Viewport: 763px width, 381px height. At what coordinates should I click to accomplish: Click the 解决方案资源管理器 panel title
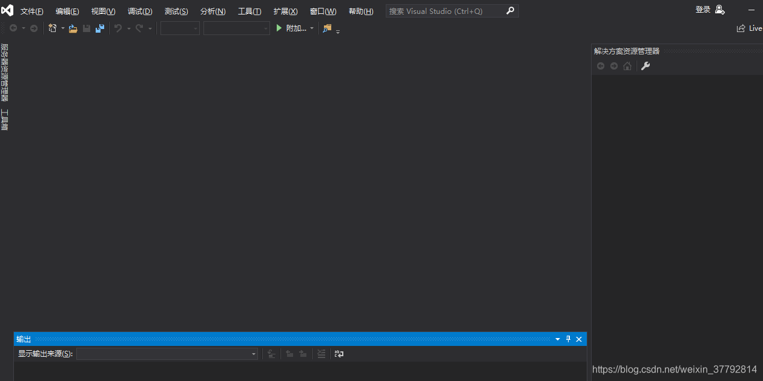[627, 51]
